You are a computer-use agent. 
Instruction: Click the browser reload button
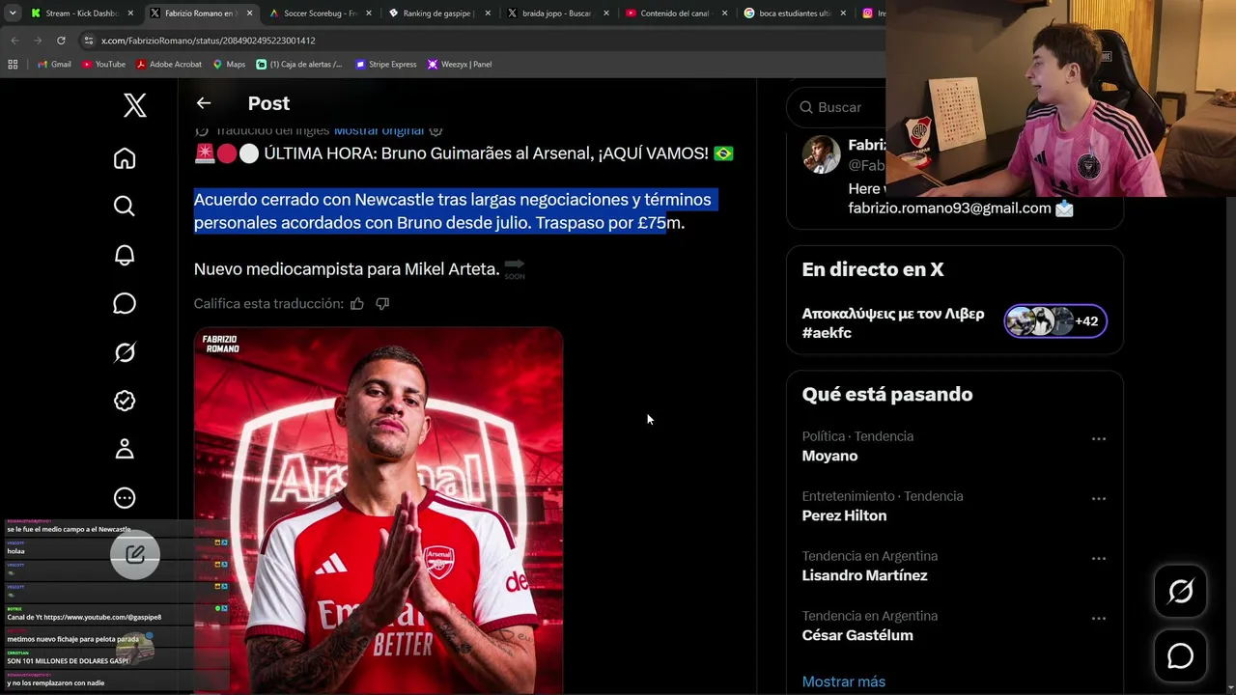[x=61, y=41]
